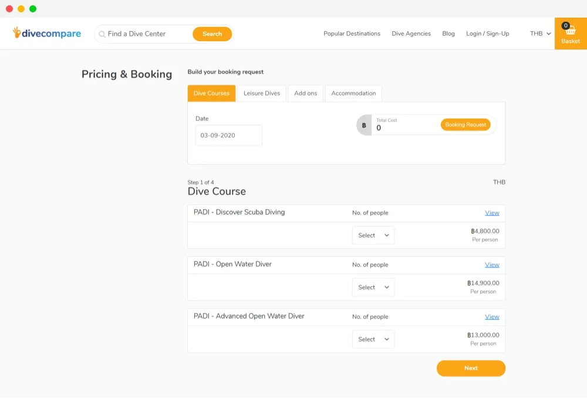Submit a Booking Request
The image size is (587, 405).
(465, 124)
